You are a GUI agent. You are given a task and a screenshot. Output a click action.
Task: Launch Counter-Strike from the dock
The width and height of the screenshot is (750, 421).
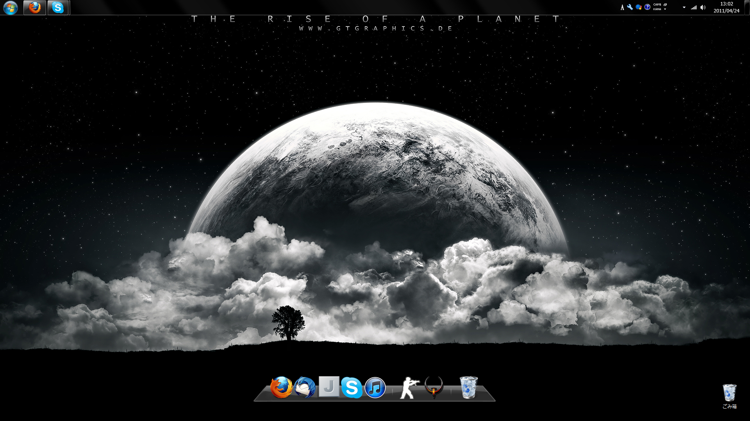(x=409, y=387)
